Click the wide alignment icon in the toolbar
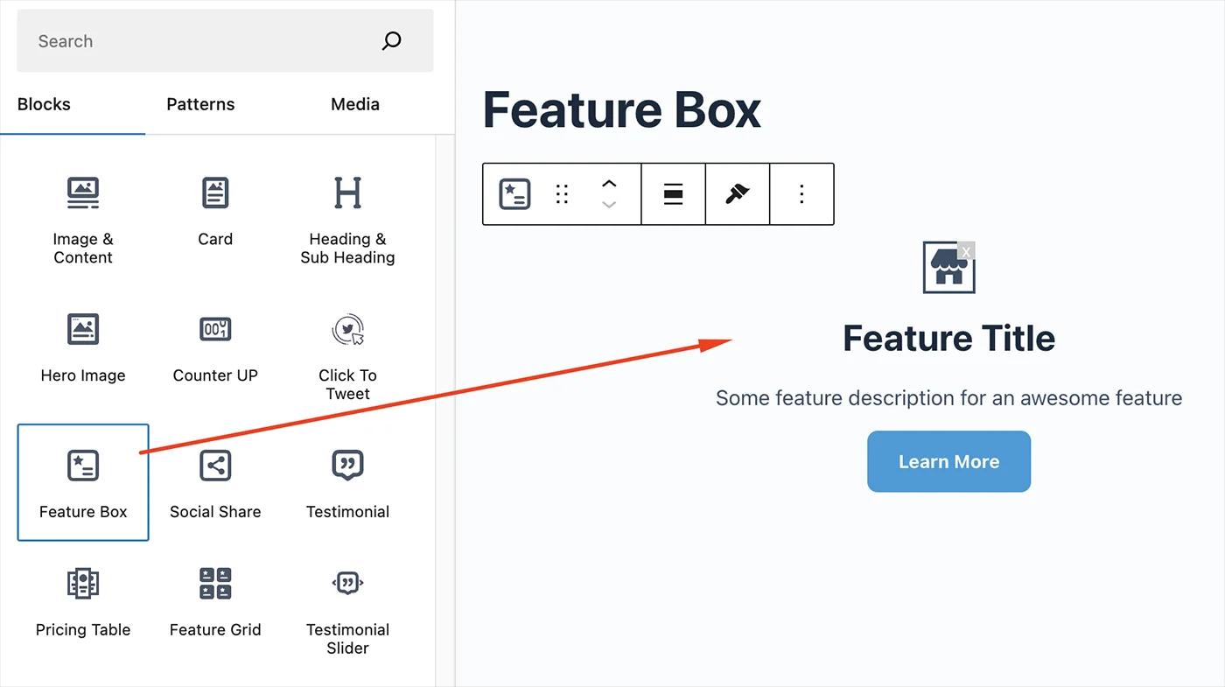 click(673, 193)
